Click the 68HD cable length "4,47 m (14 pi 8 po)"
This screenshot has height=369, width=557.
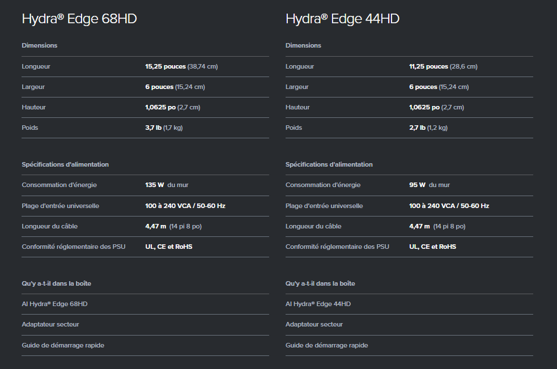coord(173,227)
